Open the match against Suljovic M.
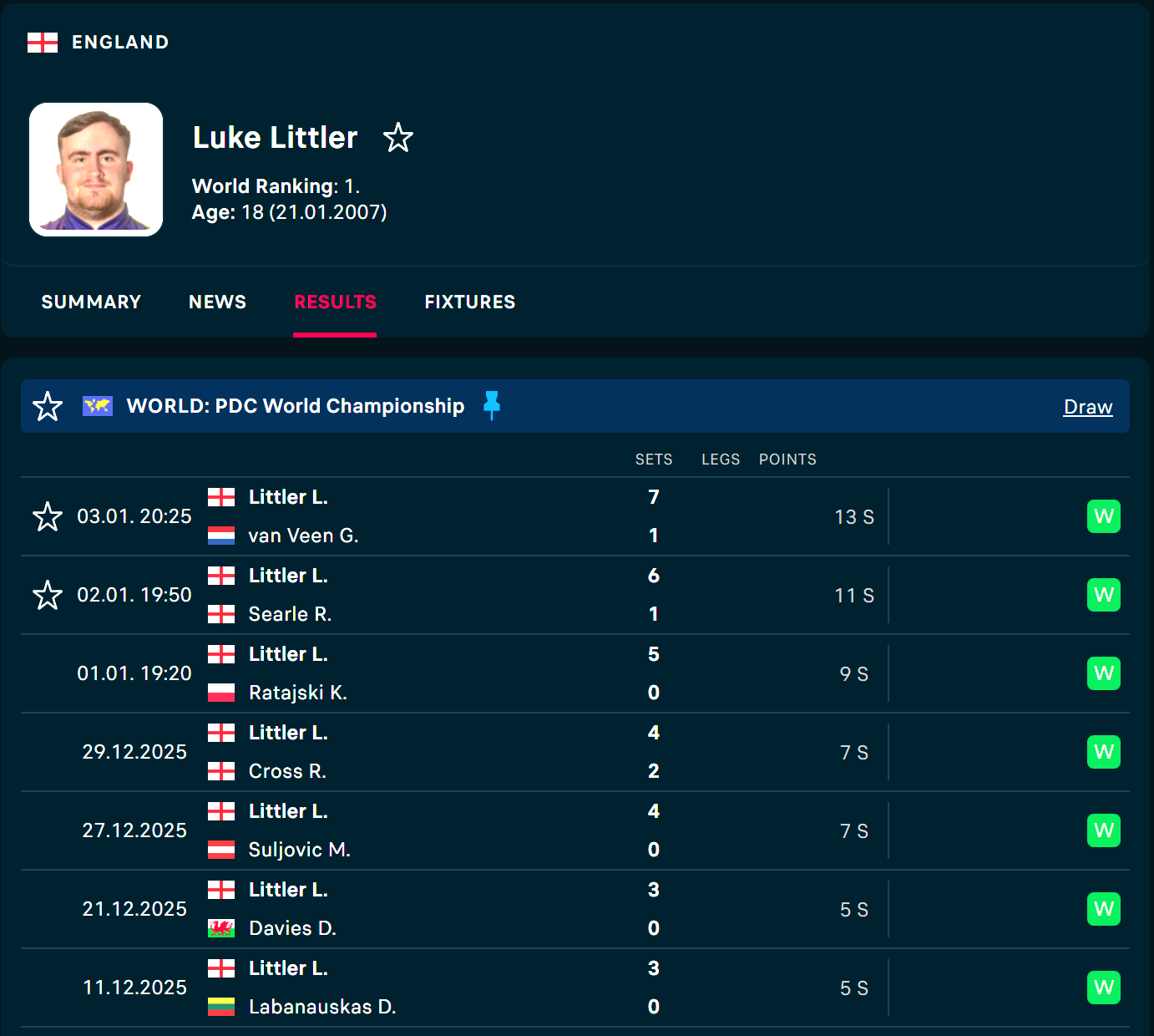 click(575, 830)
